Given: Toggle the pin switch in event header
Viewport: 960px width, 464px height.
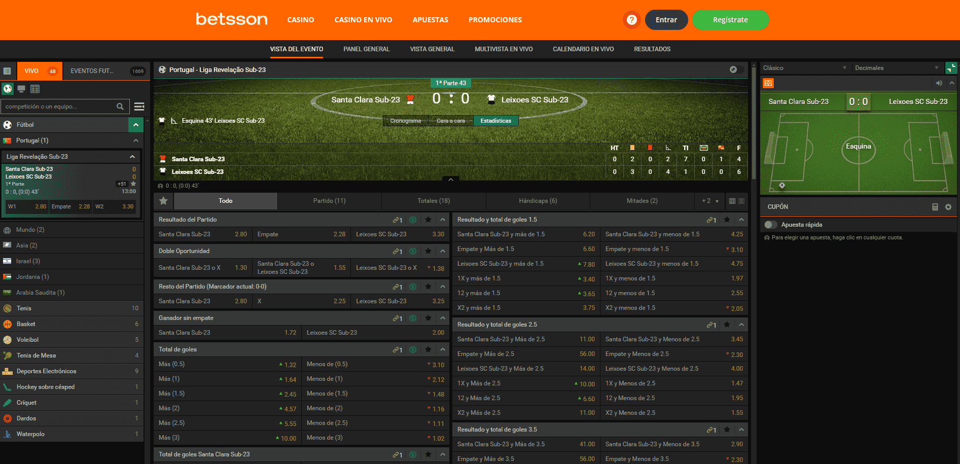Looking at the screenshot, I should [736, 69].
